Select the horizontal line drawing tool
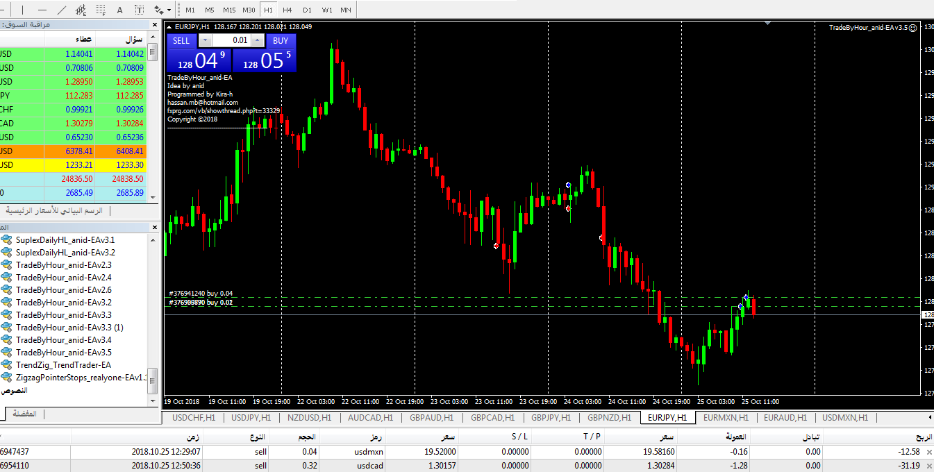The width and height of the screenshot is (934, 472). pos(42,10)
